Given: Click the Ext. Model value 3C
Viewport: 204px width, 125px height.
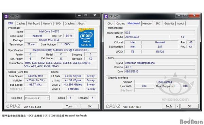Looking at the screenshot, I should coord(61,59).
